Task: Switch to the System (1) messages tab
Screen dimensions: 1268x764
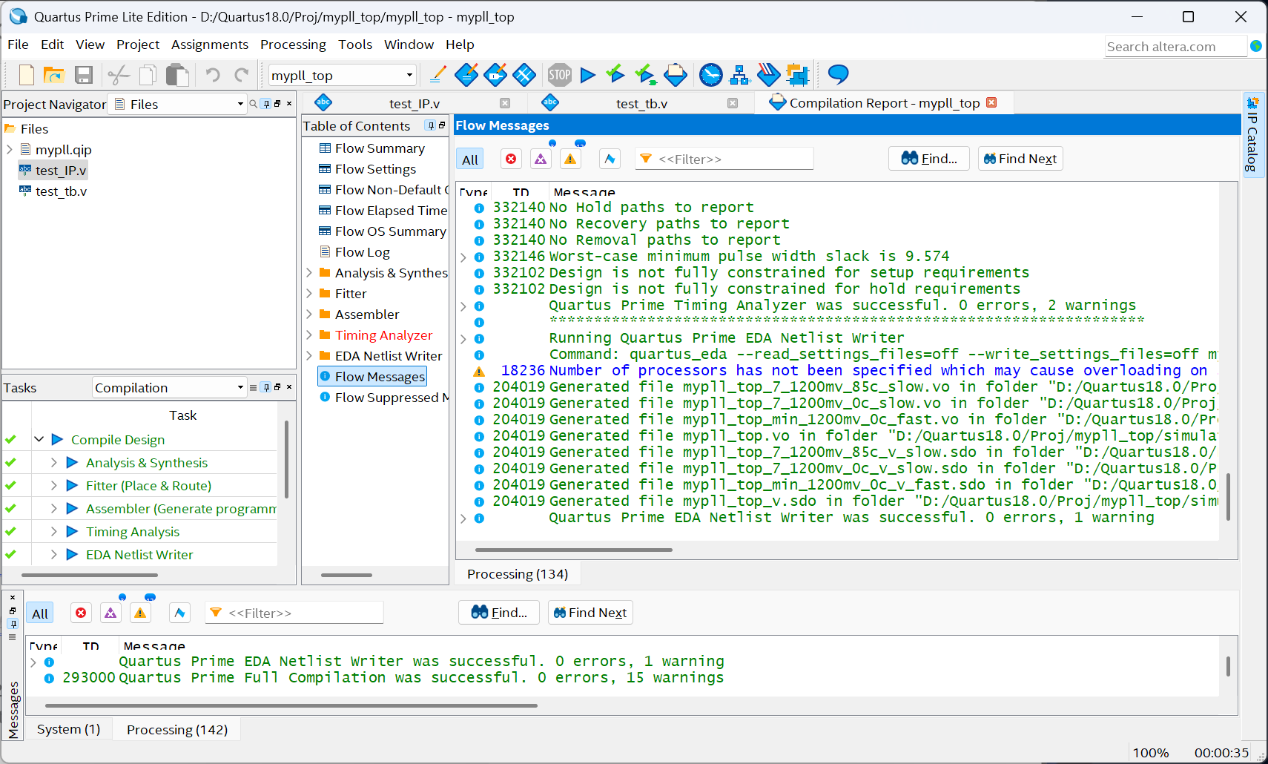Action: [x=68, y=729]
